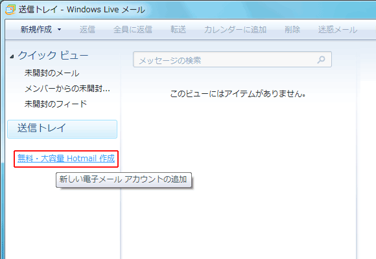Viewport: 376px width, 259px height.
Task: Click the メッセージの検索 search field
Action: (232, 60)
